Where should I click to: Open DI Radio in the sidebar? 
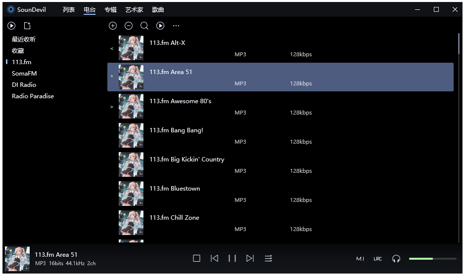tap(24, 84)
